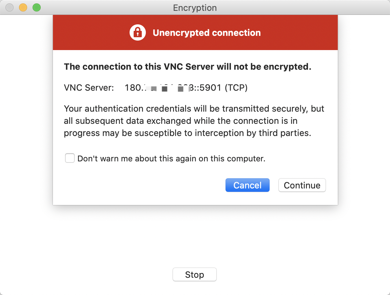Click the 'VNC Server:' field label

pyautogui.click(x=89, y=88)
